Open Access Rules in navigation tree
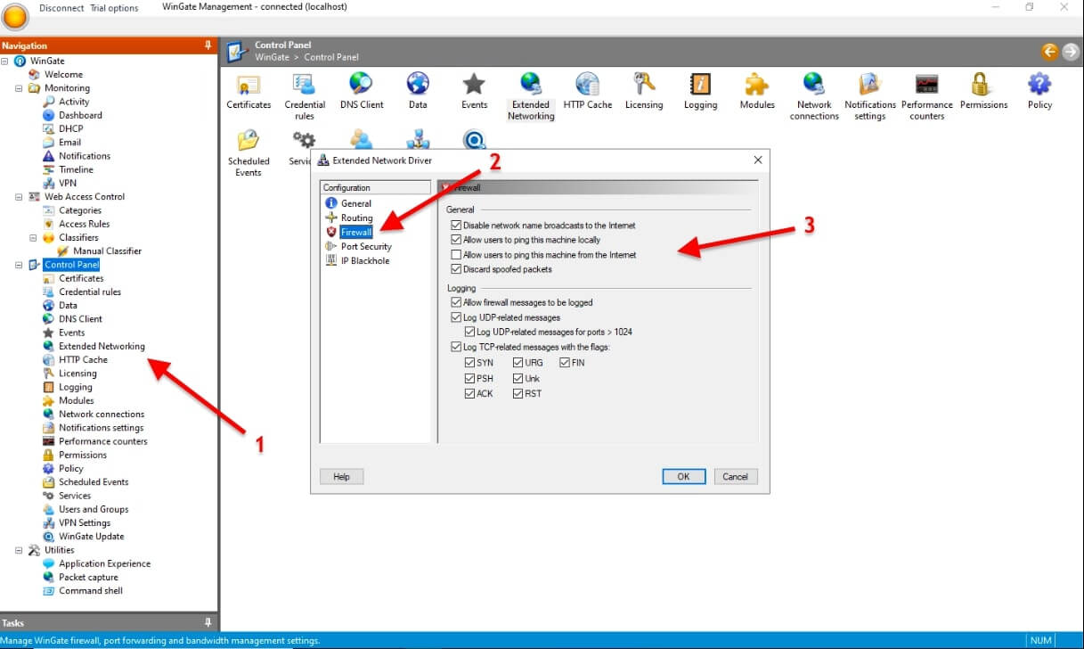The image size is (1084, 649). pyautogui.click(x=85, y=224)
